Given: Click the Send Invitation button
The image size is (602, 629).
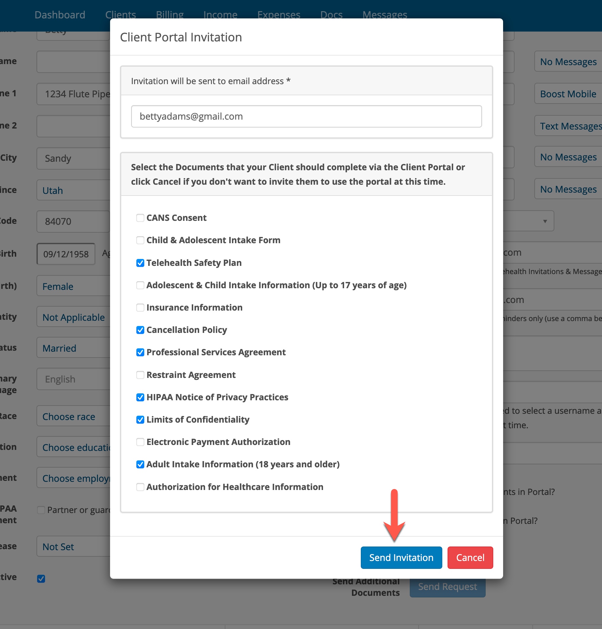Looking at the screenshot, I should [401, 557].
